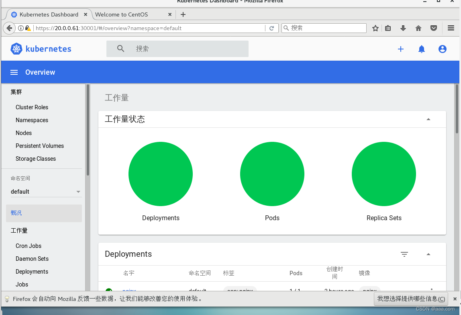Click the Deployments green status circle
Screen dimensions: 461x315
(x=161, y=174)
